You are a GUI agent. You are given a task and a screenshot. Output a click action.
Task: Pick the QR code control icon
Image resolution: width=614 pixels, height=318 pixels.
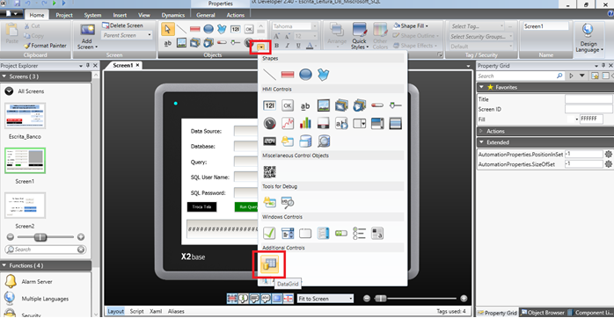click(269, 171)
